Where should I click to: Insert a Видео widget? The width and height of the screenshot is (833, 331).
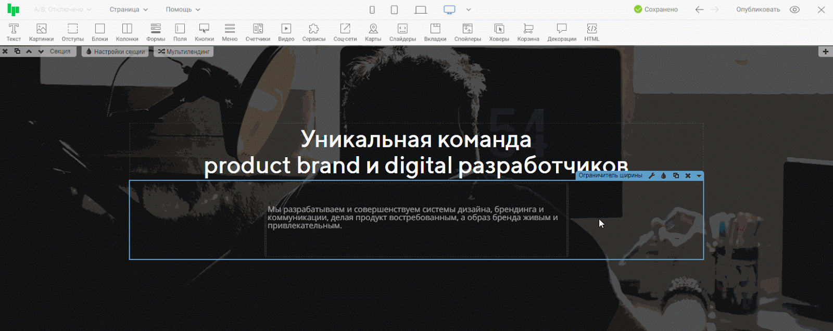(286, 32)
